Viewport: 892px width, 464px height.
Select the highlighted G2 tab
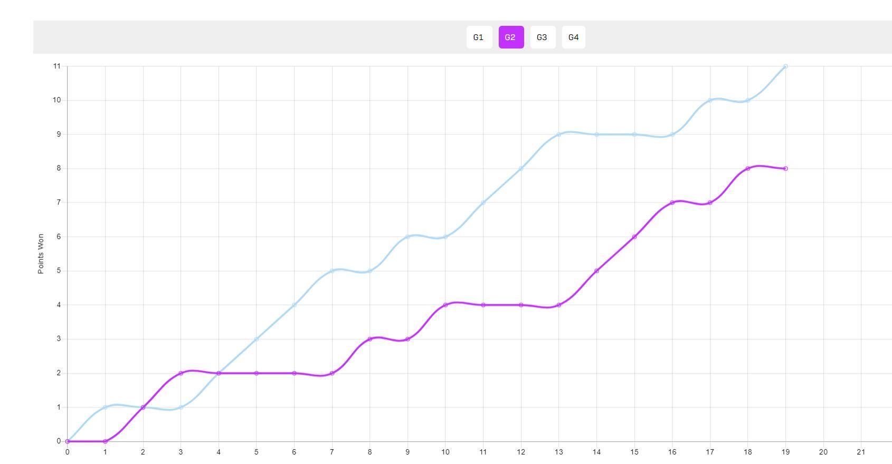point(510,37)
